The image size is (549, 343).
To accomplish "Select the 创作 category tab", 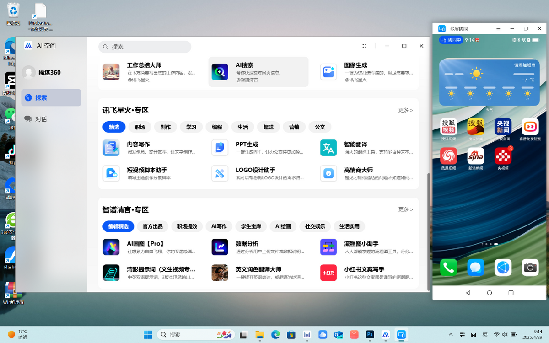I will [166, 127].
